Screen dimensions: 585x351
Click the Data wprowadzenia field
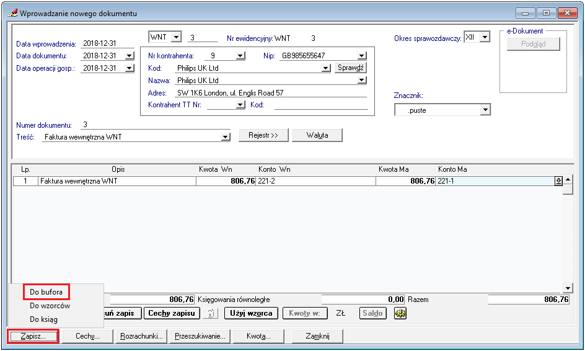pyautogui.click(x=107, y=43)
